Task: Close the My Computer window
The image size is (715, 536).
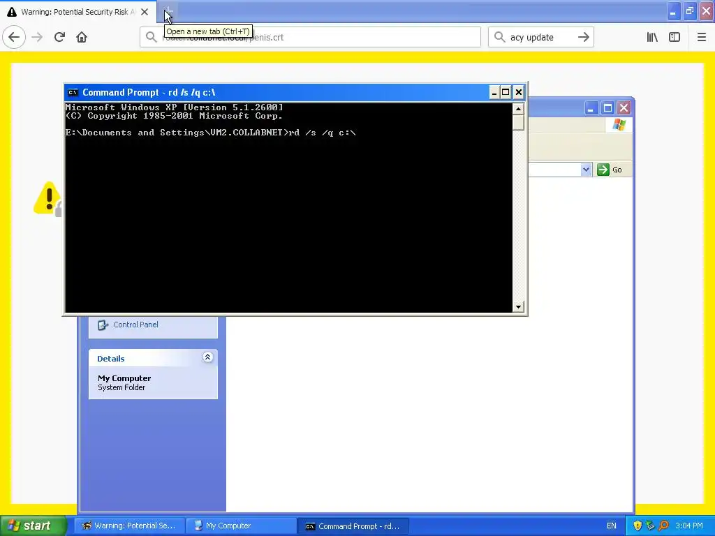Action: coord(624,108)
